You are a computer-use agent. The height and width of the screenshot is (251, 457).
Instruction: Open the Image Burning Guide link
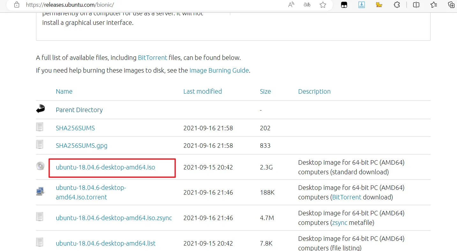[219, 70]
